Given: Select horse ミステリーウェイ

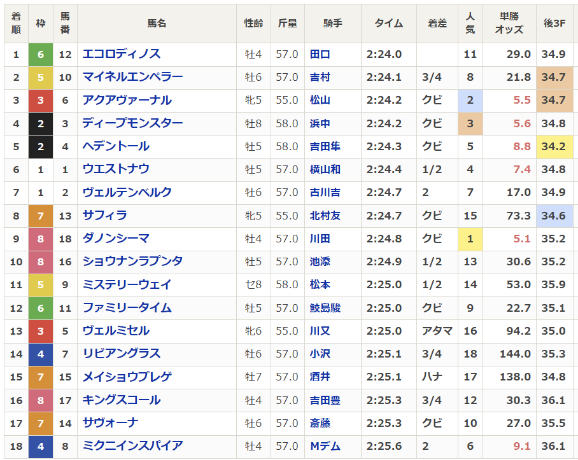Looking at the screenshot, I should (x=127, y=284).
